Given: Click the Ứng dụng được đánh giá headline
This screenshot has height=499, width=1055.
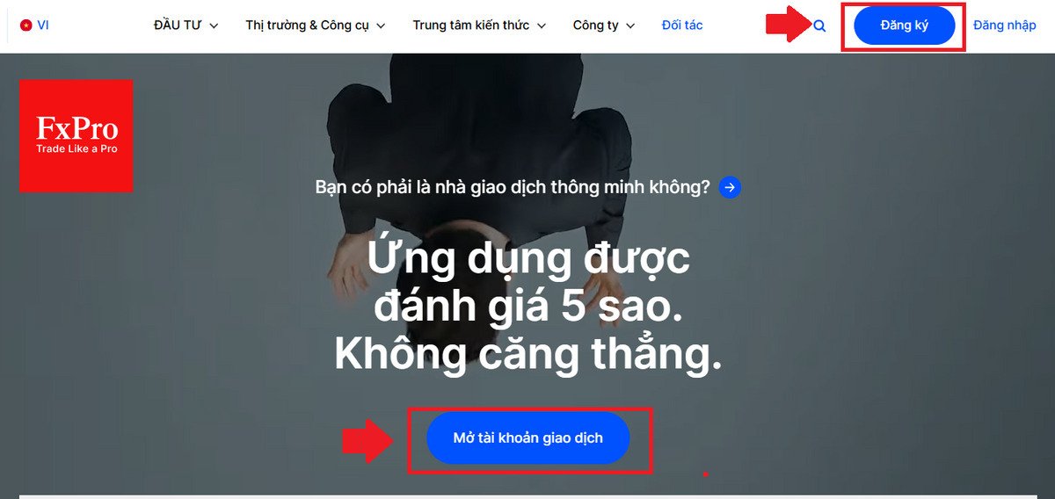Looking at the screenshot, I should point(527,307).
